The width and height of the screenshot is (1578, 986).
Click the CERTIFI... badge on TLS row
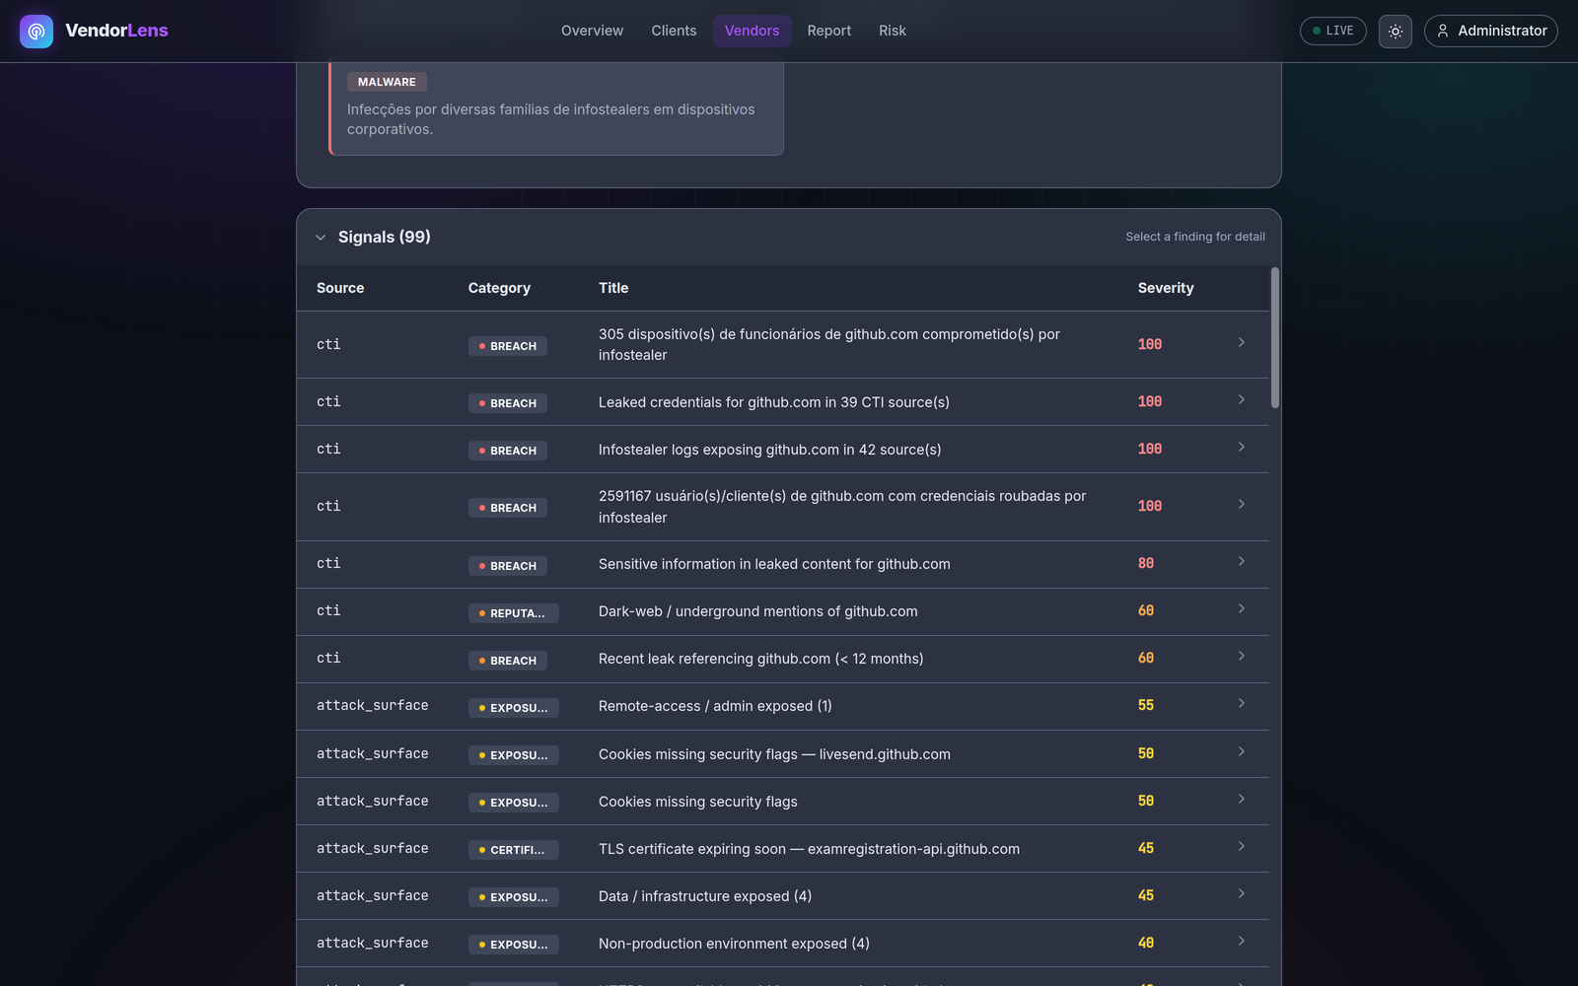click(514, 850)
